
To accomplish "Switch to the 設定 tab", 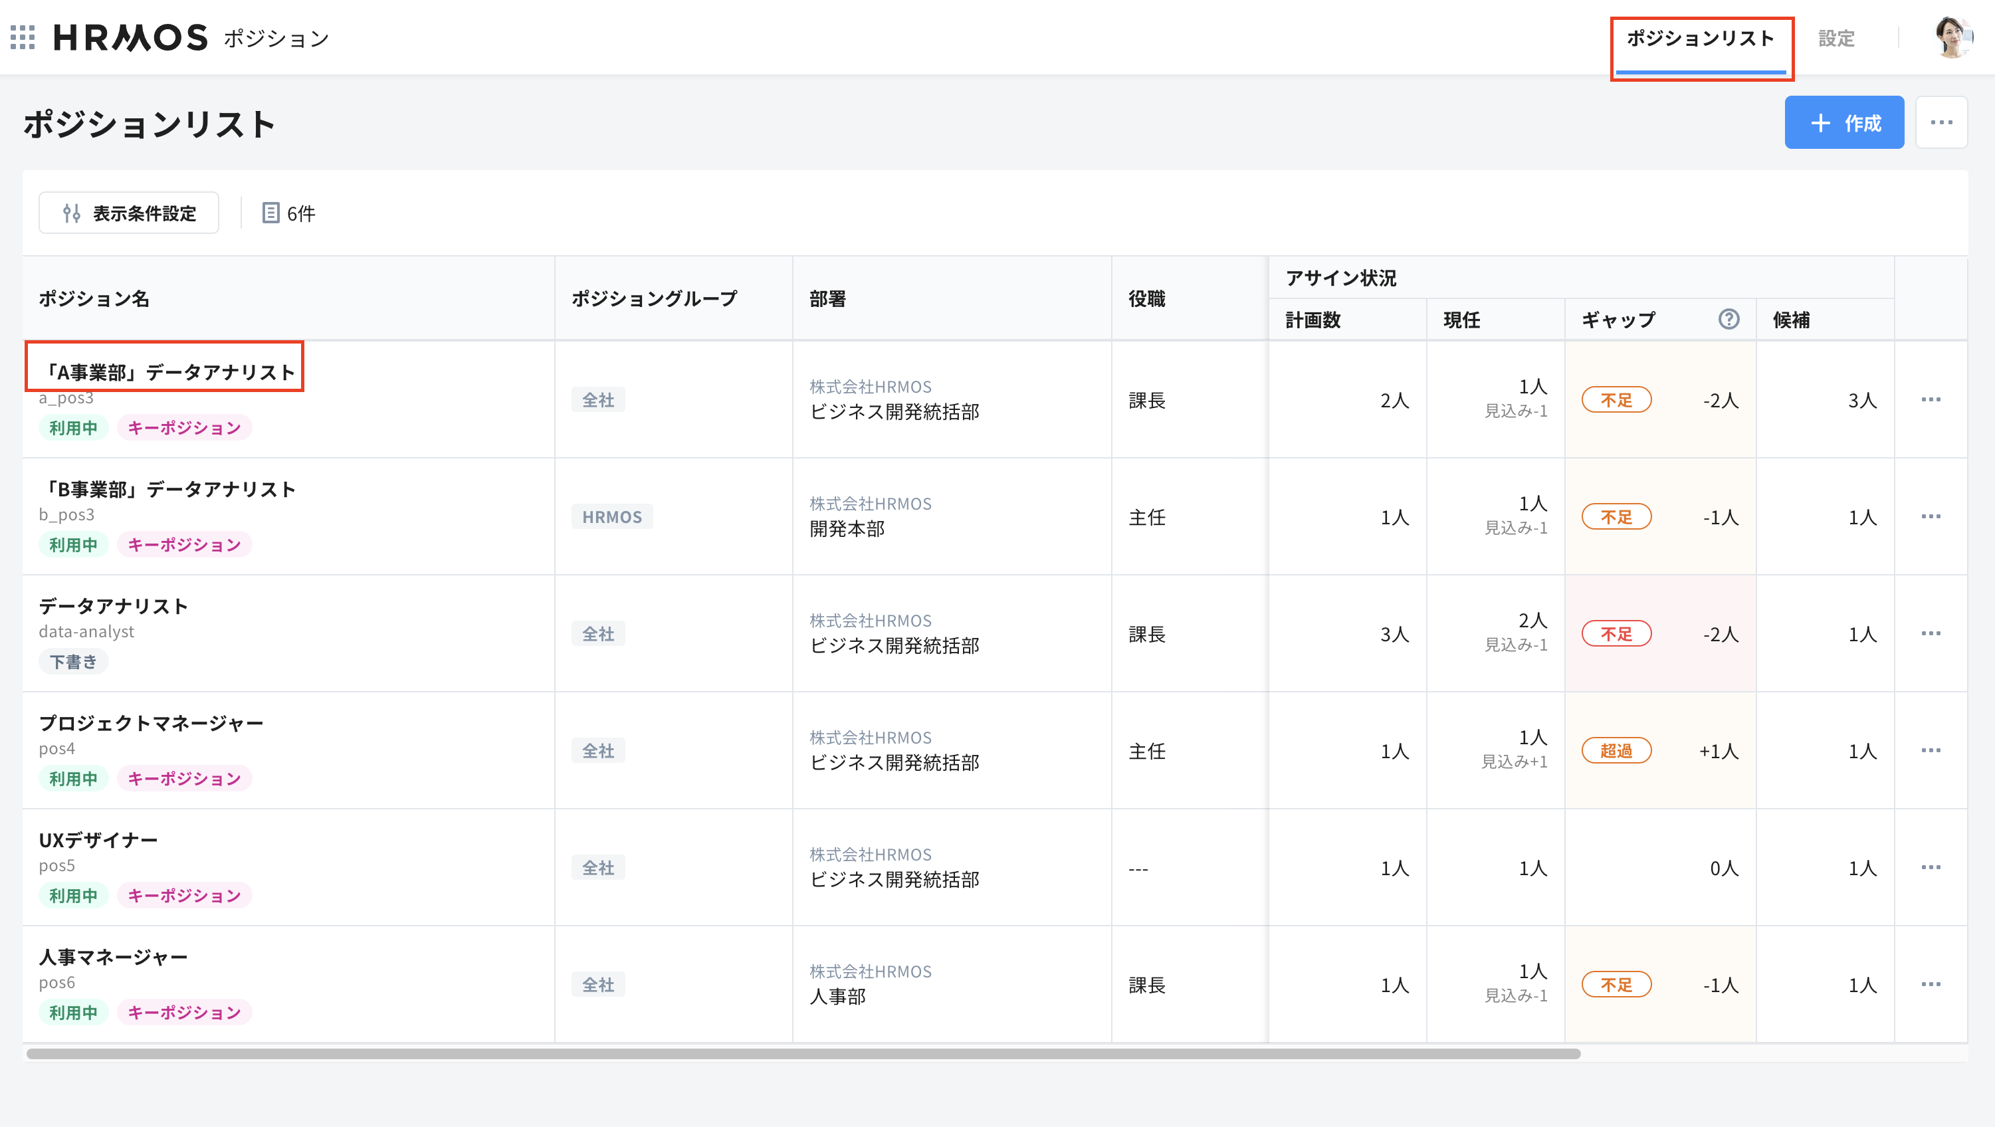I will click(x=1837, y=38).
